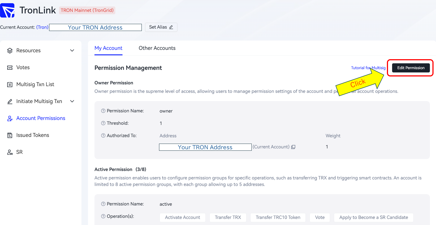
Task: Click Apply to Become a SR Candidate tag
Action: (x=373, y=217)
